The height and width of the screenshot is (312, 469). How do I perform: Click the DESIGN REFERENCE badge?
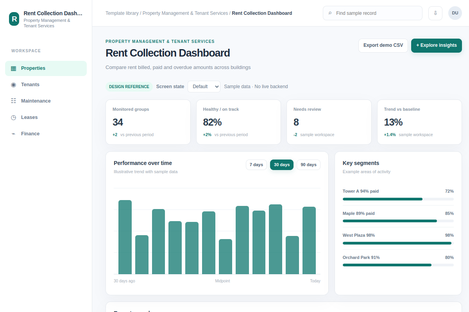(129, 87)
